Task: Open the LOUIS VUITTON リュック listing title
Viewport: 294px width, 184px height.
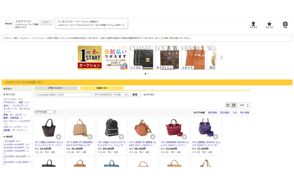Action: (112, 144)
